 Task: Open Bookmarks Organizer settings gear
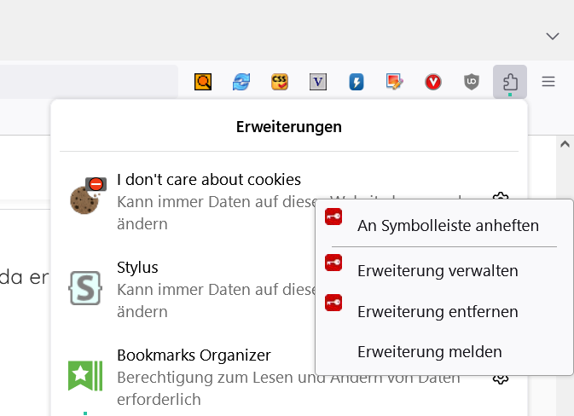[501, 378]
